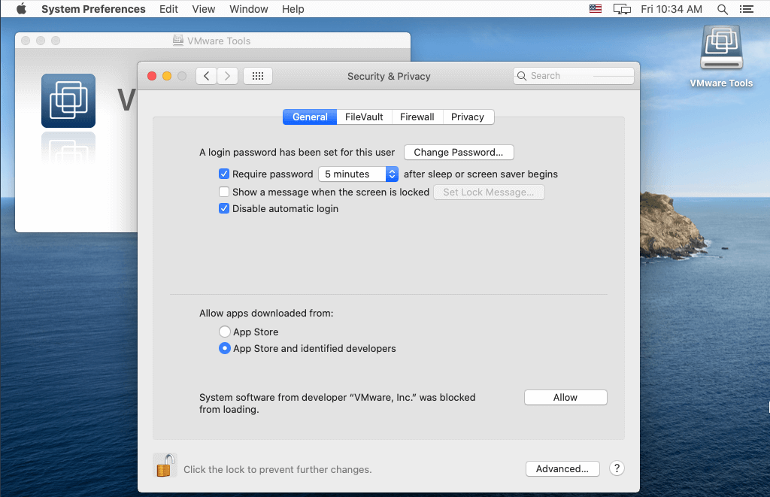Open the Edit menu
The height and width of the screenshot is (497, 770).
pos(168,9)
